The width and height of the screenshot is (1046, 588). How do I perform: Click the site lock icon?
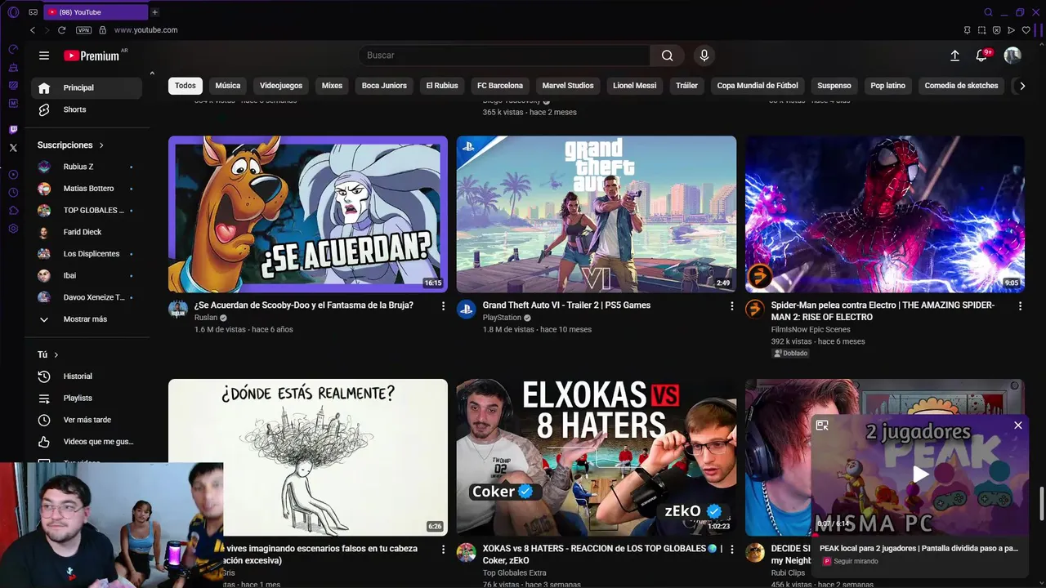pos(102,30)
